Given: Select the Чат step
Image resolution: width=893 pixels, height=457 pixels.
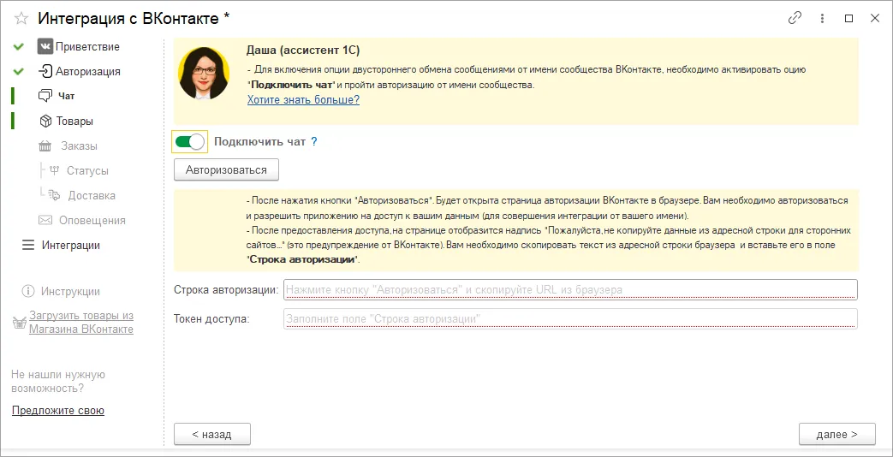Looking at the screenshot, I should [66, 96].
